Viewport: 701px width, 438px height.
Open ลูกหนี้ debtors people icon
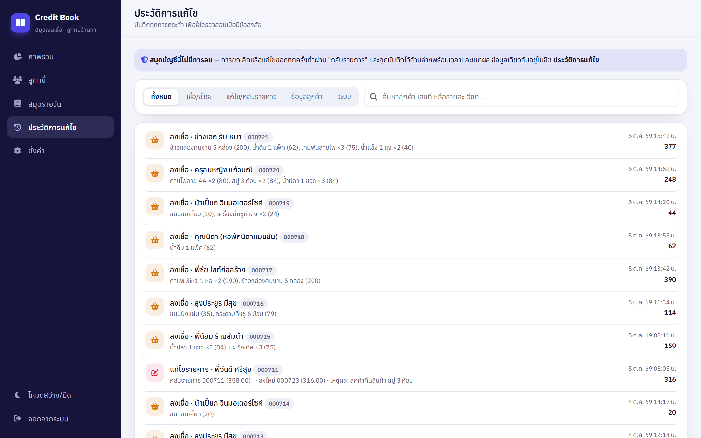[18, 80]
